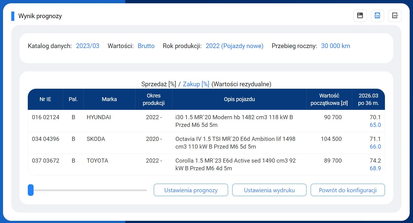Click the Zakup [%] link
The width and height of the screenshot is (413, 223).
196,84
